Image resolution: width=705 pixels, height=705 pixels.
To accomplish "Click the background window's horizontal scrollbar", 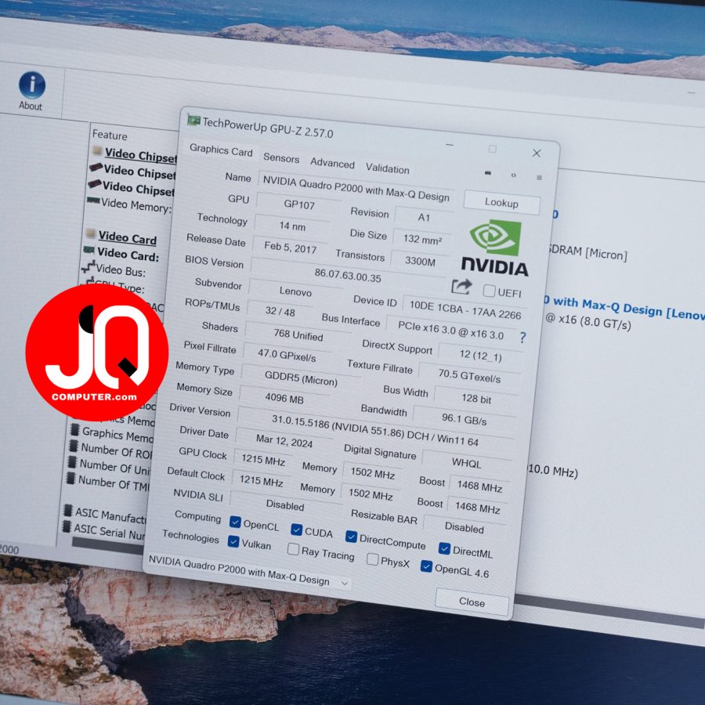I will [x=608, y=613].
